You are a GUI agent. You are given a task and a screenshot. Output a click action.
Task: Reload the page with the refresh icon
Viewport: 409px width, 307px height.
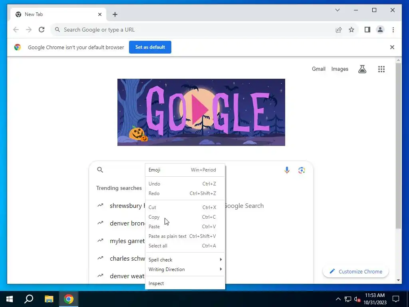[x=42, y=30]
